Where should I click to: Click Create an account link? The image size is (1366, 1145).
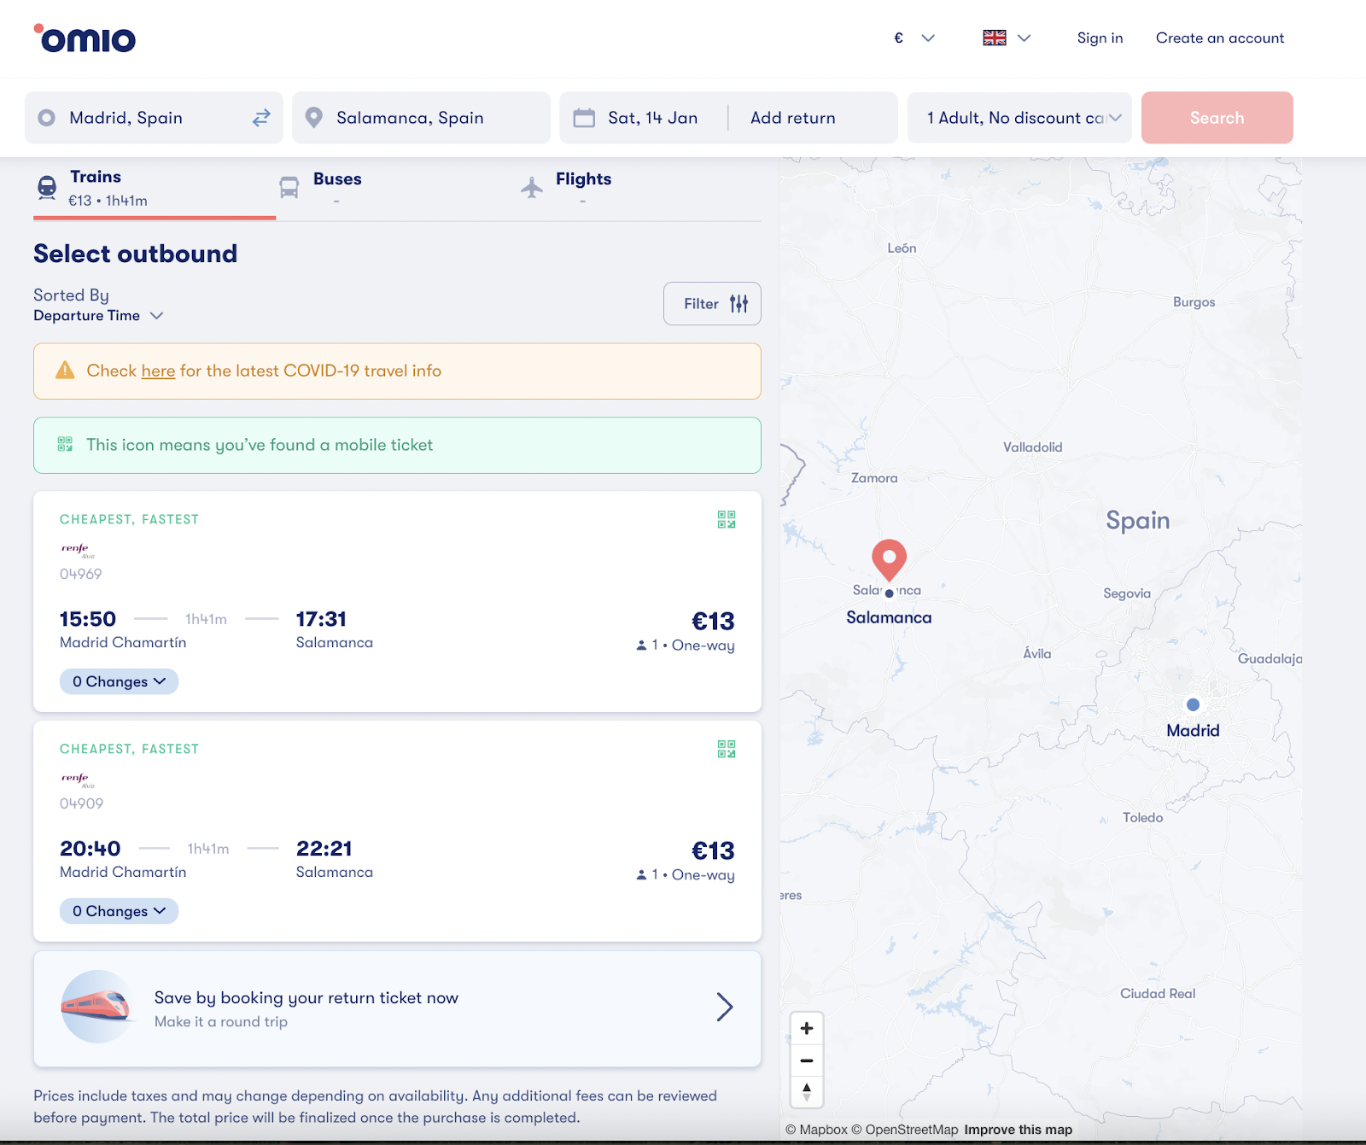coord(1220,38)
